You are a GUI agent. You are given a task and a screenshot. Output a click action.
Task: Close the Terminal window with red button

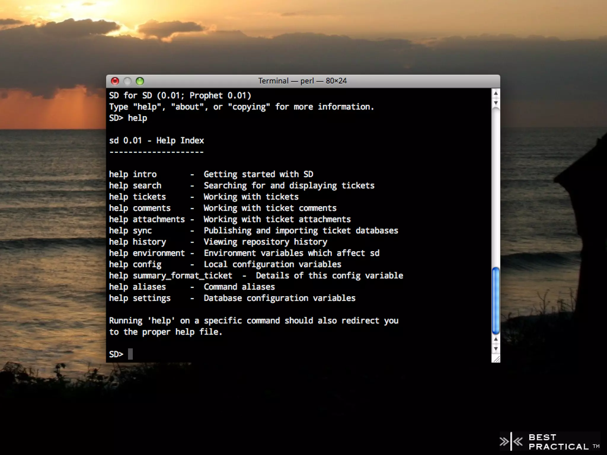coord(115,81)
